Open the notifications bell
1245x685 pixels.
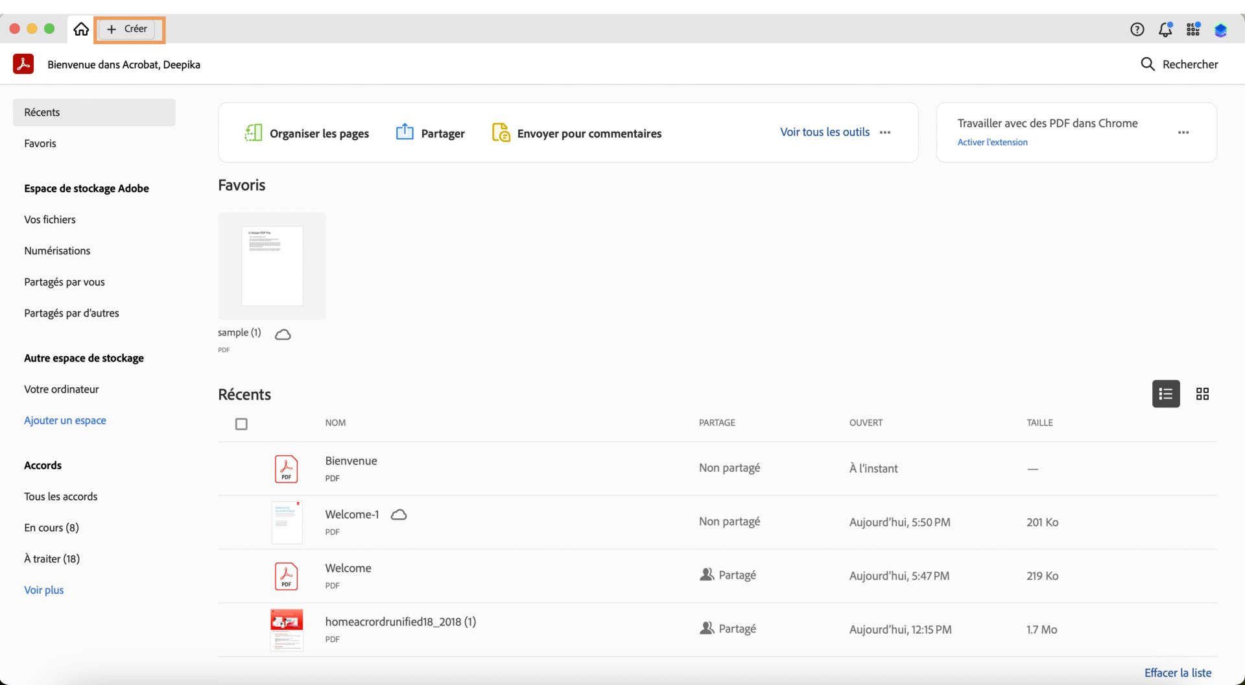coord(1165,29)
